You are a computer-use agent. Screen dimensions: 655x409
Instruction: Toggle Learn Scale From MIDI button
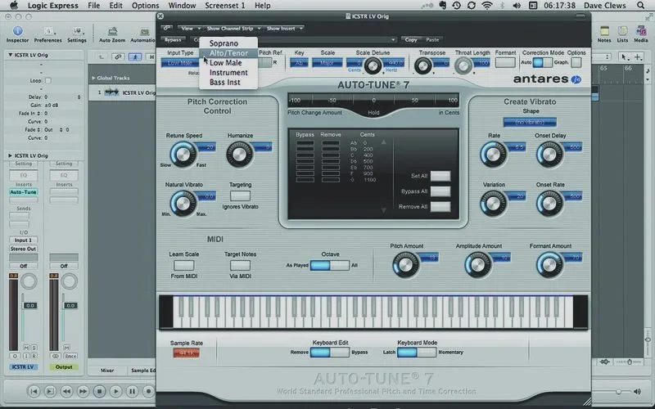[183, 265]
